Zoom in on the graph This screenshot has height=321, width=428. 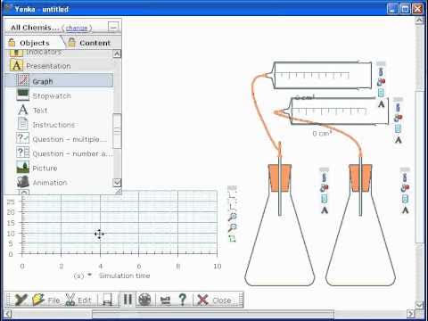(232, 217)
